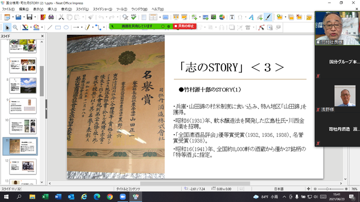The width and height of the screenshot is (360, 202).
Task: Open the ファイル menu
Action: coord(8,9)
